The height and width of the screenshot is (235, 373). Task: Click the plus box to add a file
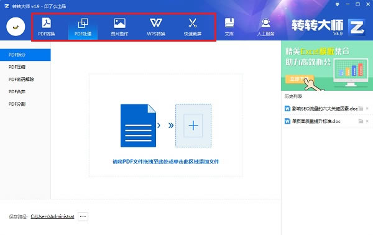click(x=193, y=126)
